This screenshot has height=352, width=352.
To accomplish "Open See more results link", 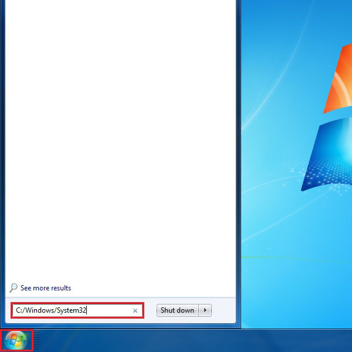I will [x=46, y=288].
